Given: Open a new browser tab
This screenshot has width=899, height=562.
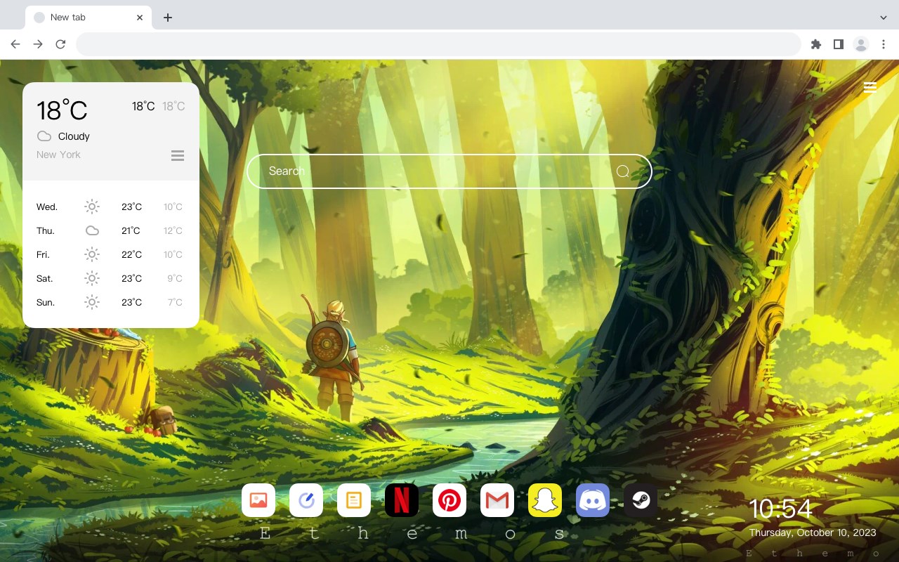Looking at the screenshot, I should pos(167,18).
